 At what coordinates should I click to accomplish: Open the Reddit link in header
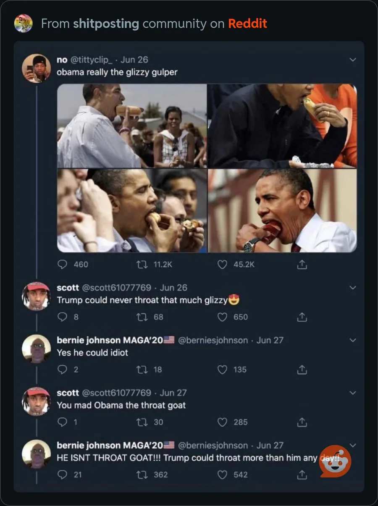pos(247,24)
